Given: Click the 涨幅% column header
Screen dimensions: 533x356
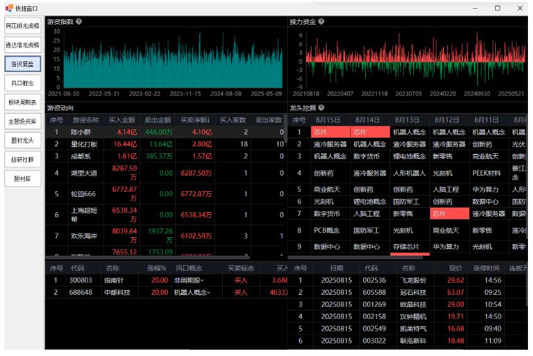Looking at the screenshot, I should click(x=156, y=268).
